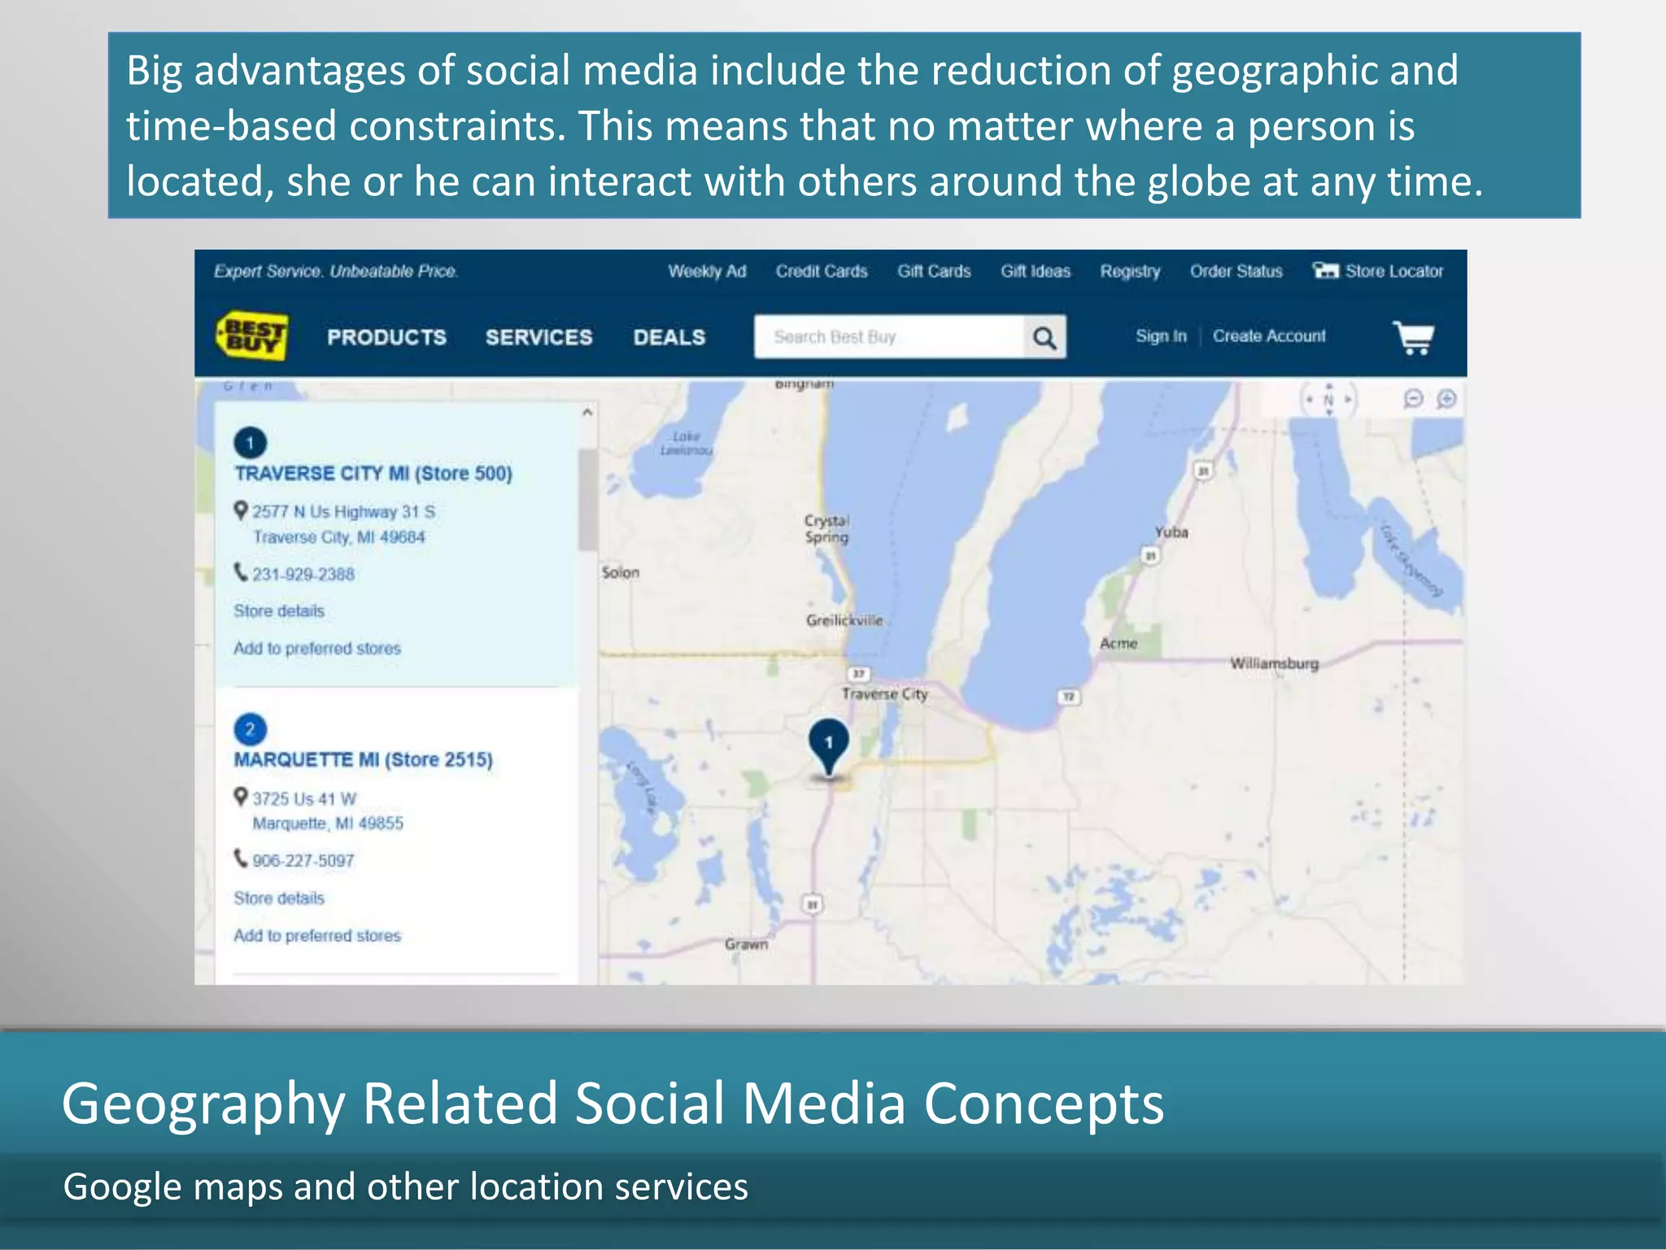
Task: Click the Marquette address pin icon
Action: pos(241,797)
